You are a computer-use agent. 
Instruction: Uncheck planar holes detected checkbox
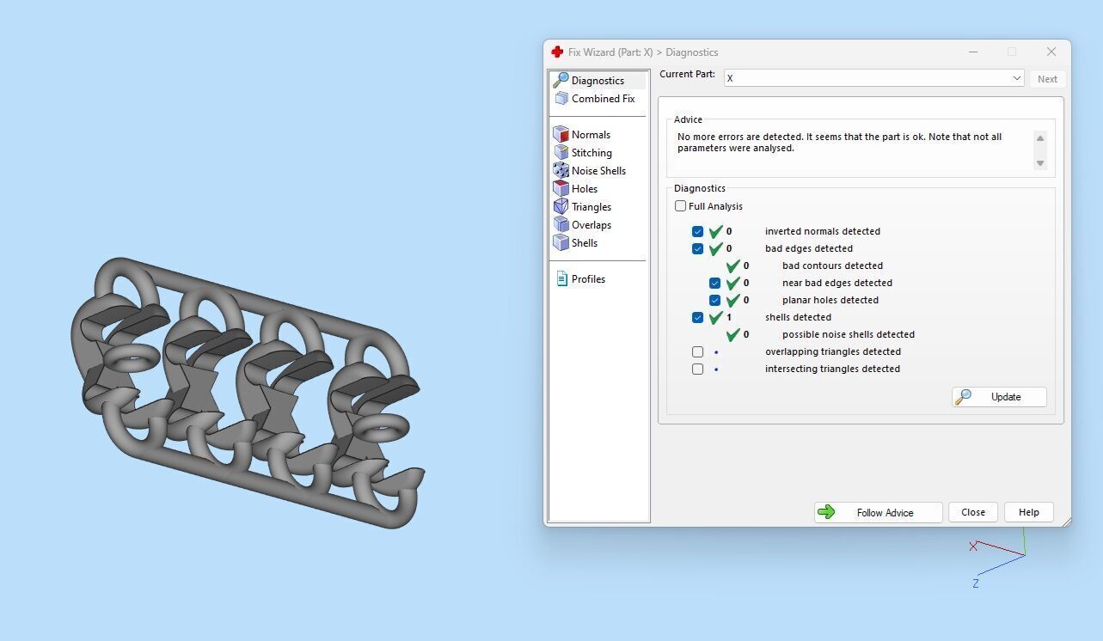tap(714, 300)
